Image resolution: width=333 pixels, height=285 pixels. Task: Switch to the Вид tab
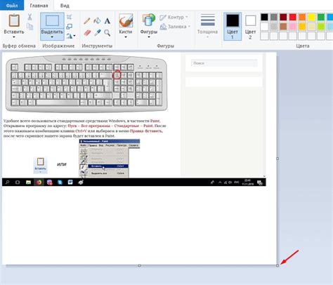(x=65, y=6)
